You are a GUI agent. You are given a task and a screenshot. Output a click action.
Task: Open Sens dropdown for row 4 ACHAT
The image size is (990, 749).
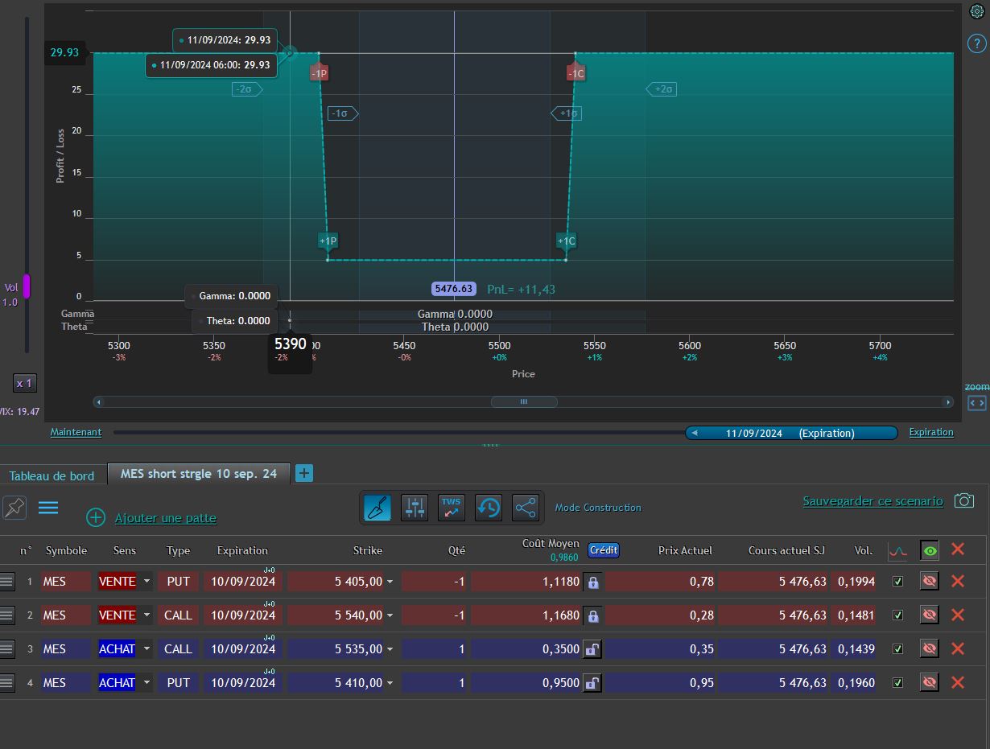pyautogui.click(x=146, y=682)
